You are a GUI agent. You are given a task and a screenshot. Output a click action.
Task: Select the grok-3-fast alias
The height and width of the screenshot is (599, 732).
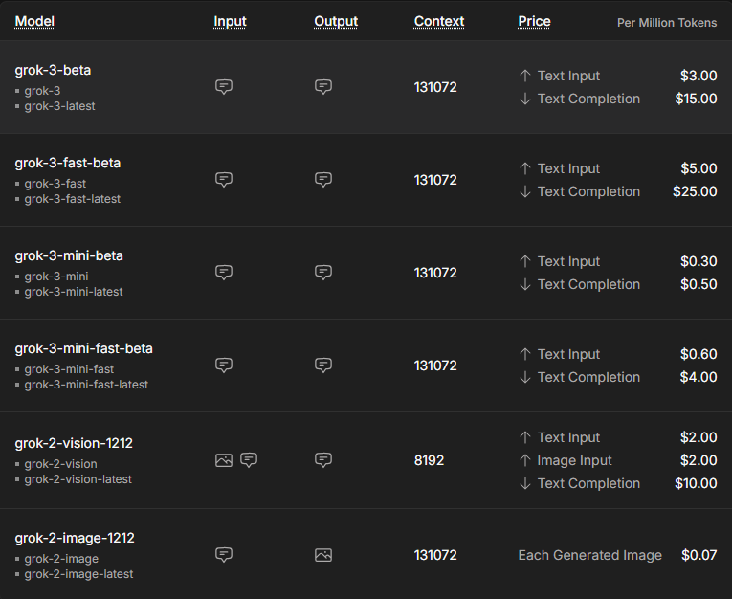[x=55, y=184]
